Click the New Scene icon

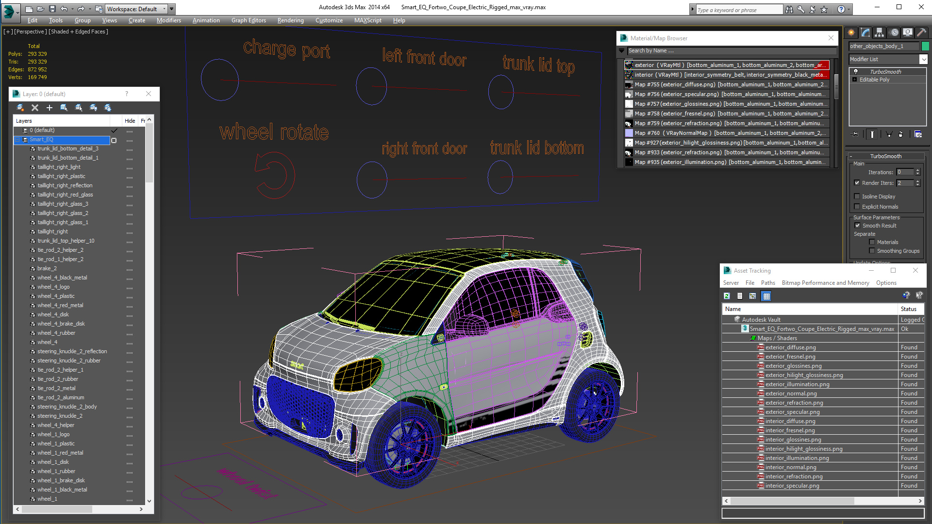coord(29,9)
